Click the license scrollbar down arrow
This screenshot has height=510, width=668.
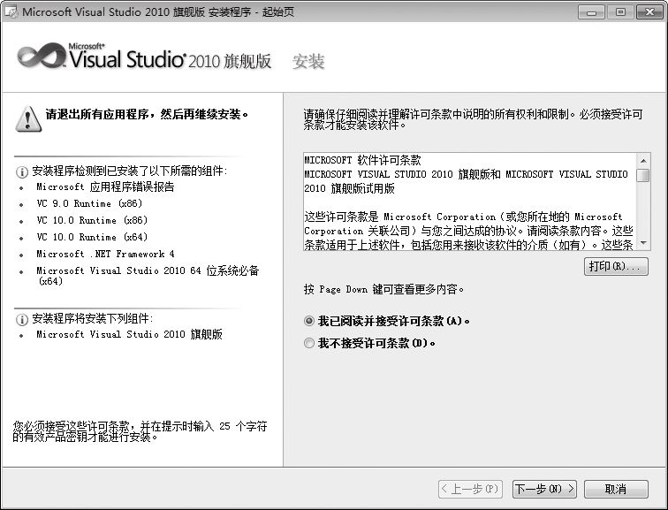click(642, 245)
